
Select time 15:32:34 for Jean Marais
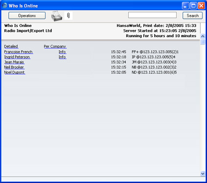tap(118, 62)
